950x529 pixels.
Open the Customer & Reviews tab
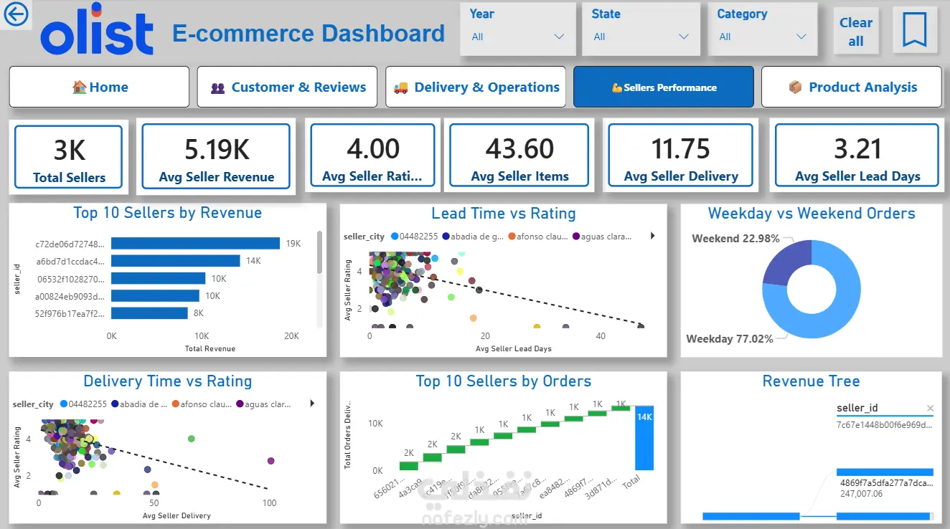(287, 87)
